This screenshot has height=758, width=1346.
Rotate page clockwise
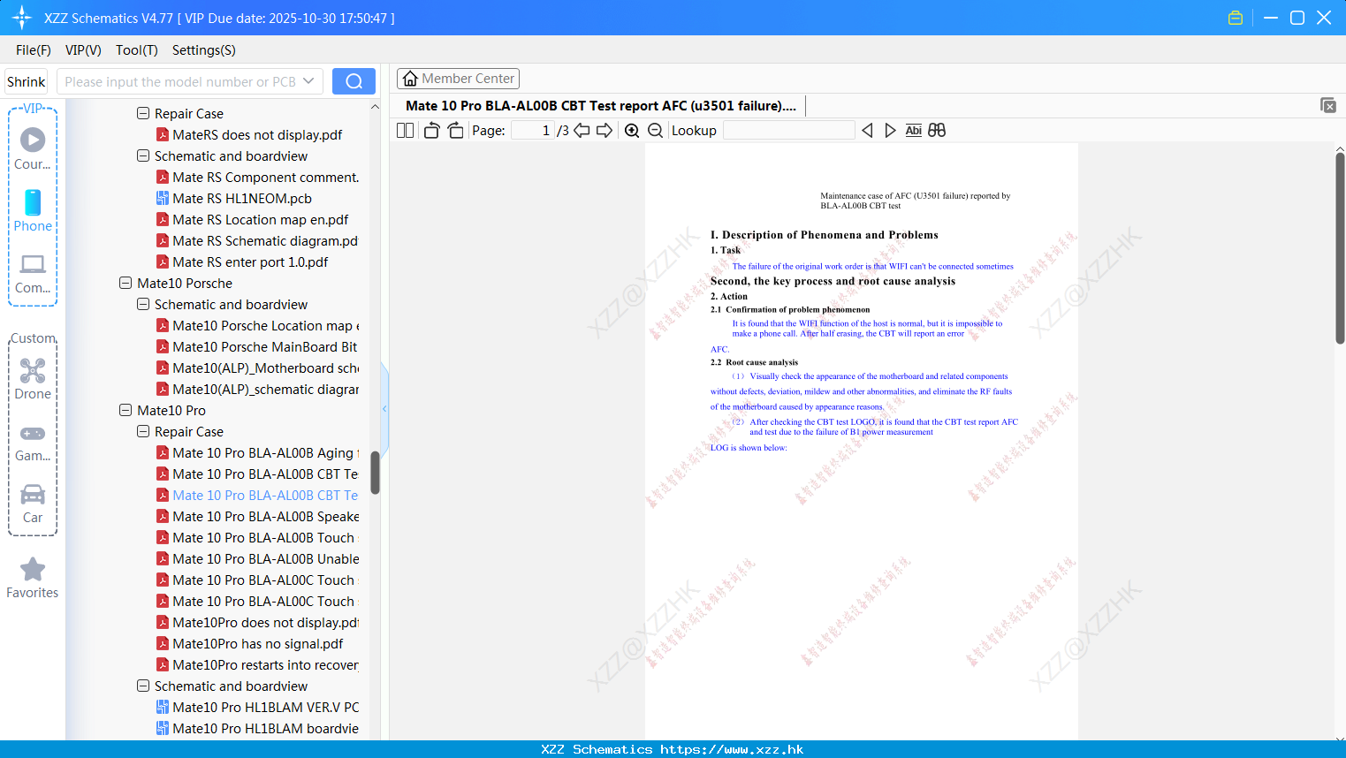point(455,131)
